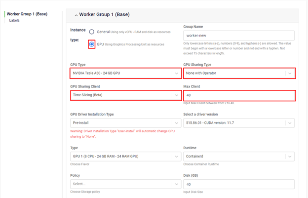Expand the driver version dropdown chevron

point(290,122)
